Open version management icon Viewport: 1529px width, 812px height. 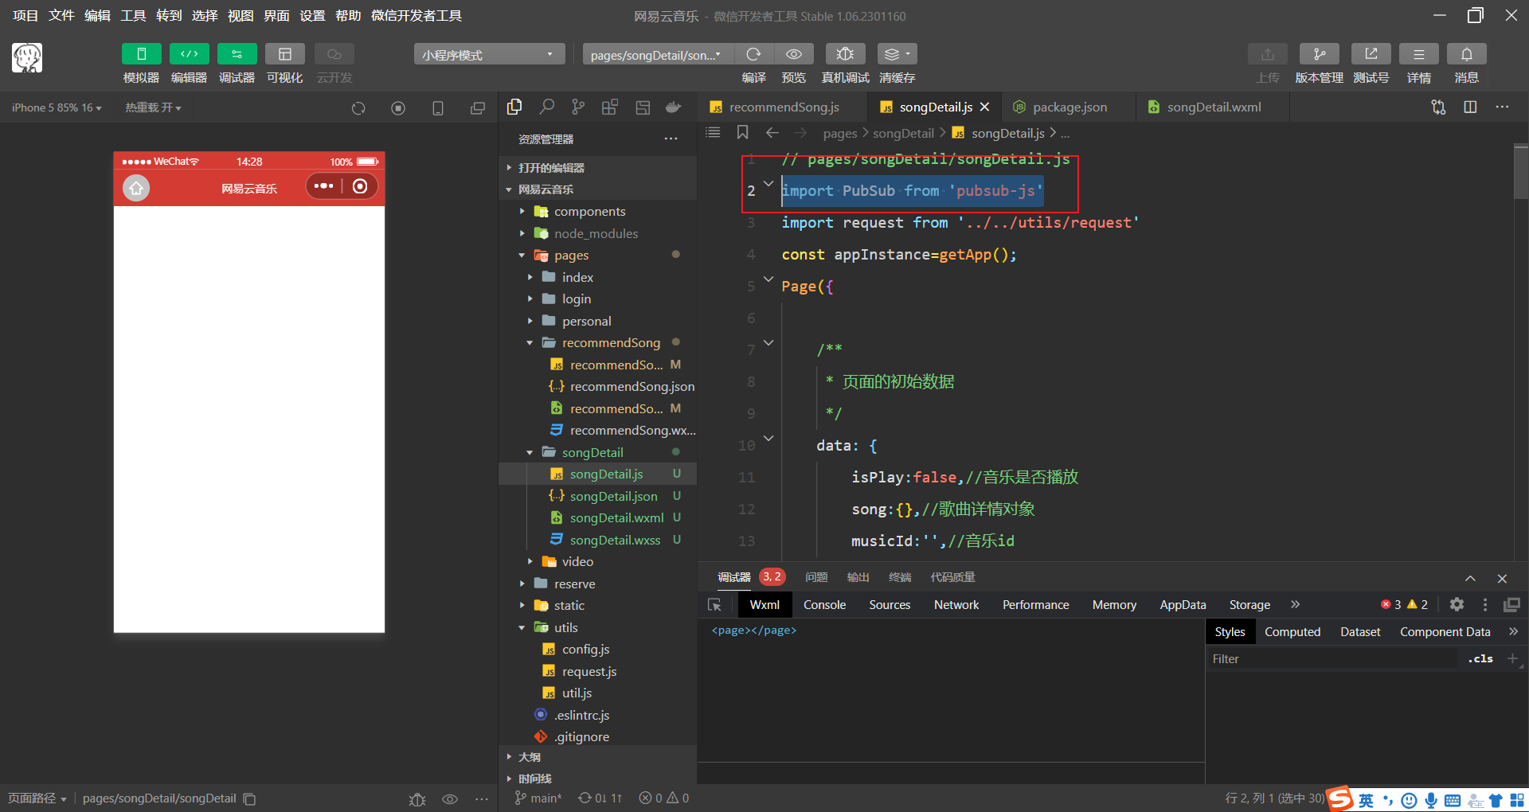(1319, 54)
